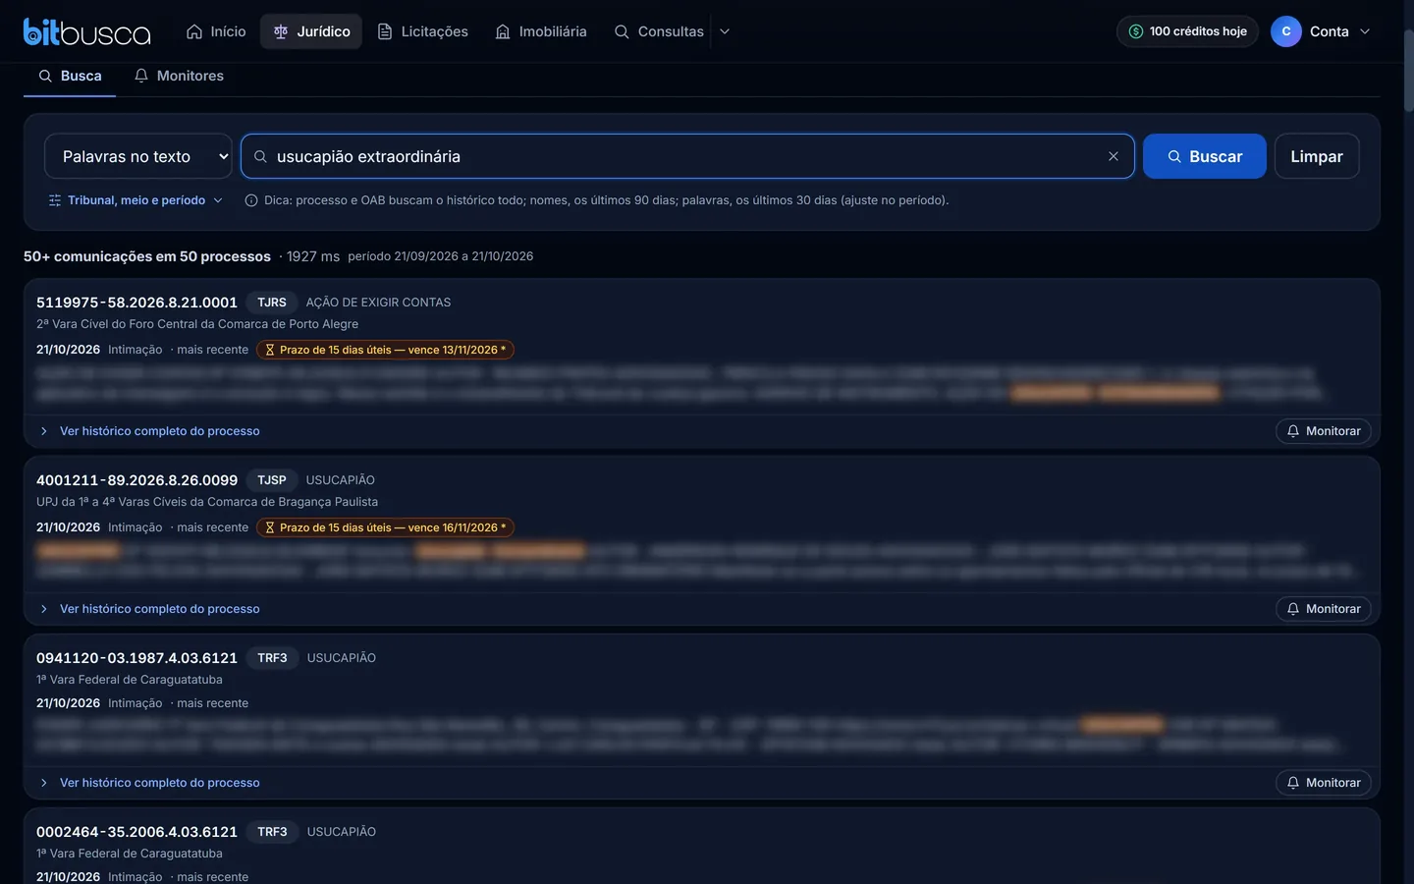Monitor process 4001211-89.2026.8.26.0099
The image size is (1414, 884).
coord(1324,609)
